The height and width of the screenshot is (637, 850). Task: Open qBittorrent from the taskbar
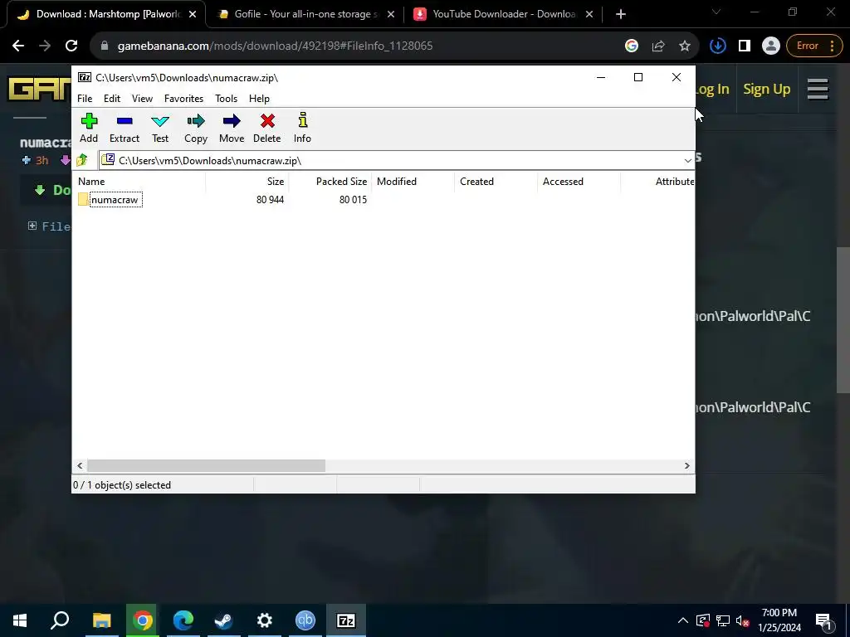(305, 620)
